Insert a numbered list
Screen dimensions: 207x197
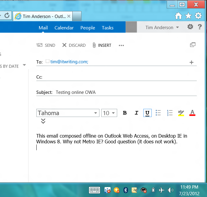pyautogui.click(x=170, y=113)
